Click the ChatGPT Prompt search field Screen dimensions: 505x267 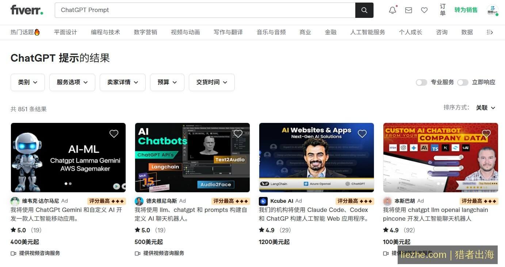pyautogui.click(x=205, y=10)
